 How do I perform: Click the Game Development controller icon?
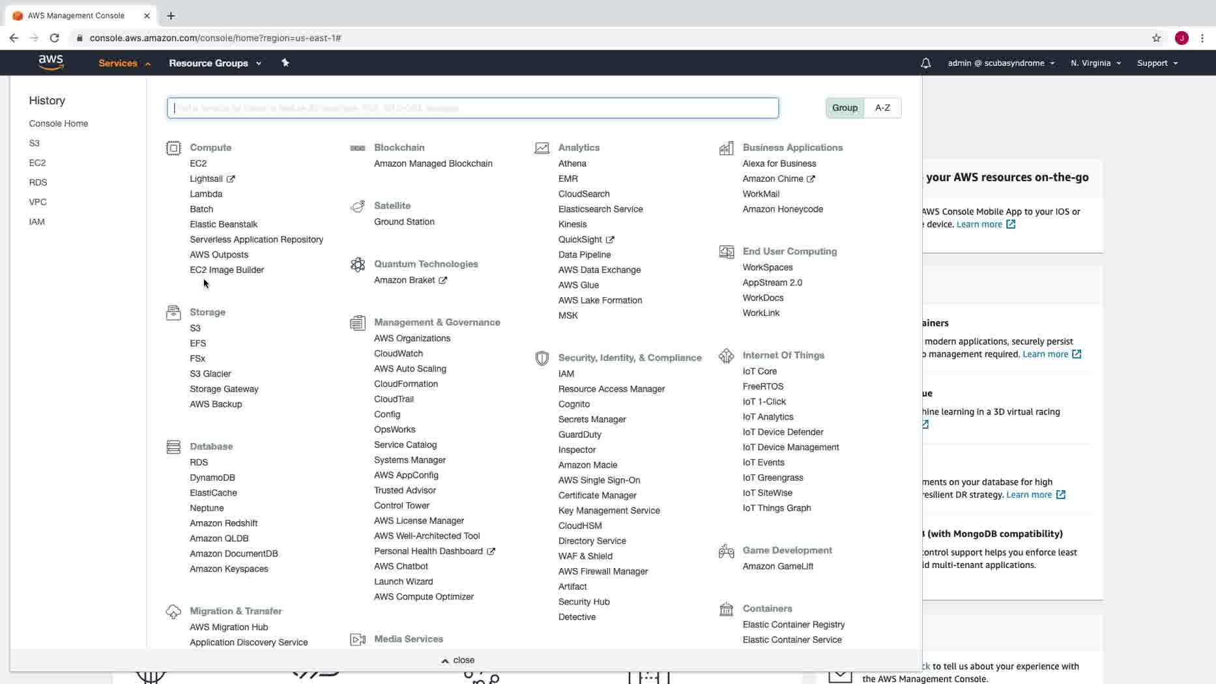click(x=727, y=551)
